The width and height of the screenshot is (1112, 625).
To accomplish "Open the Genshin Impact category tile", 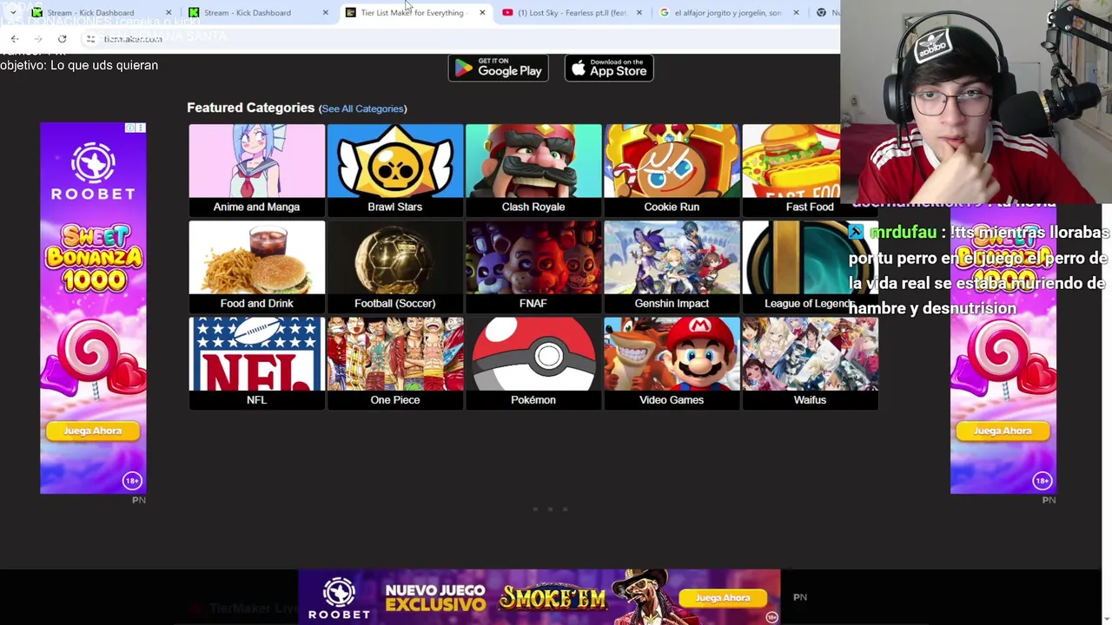I will [672, 266].
